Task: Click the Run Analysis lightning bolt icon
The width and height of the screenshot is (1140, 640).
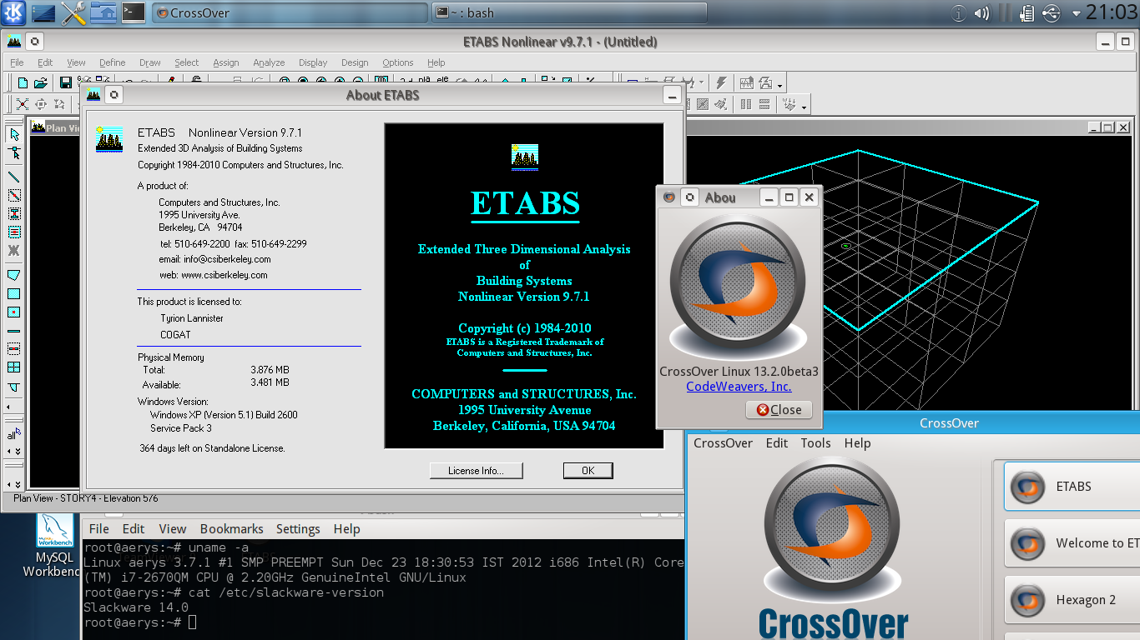Action: pyautogui.click(x=720, y=82)
